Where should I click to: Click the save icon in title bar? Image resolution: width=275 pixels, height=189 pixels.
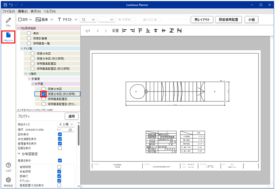pos(5,5)
